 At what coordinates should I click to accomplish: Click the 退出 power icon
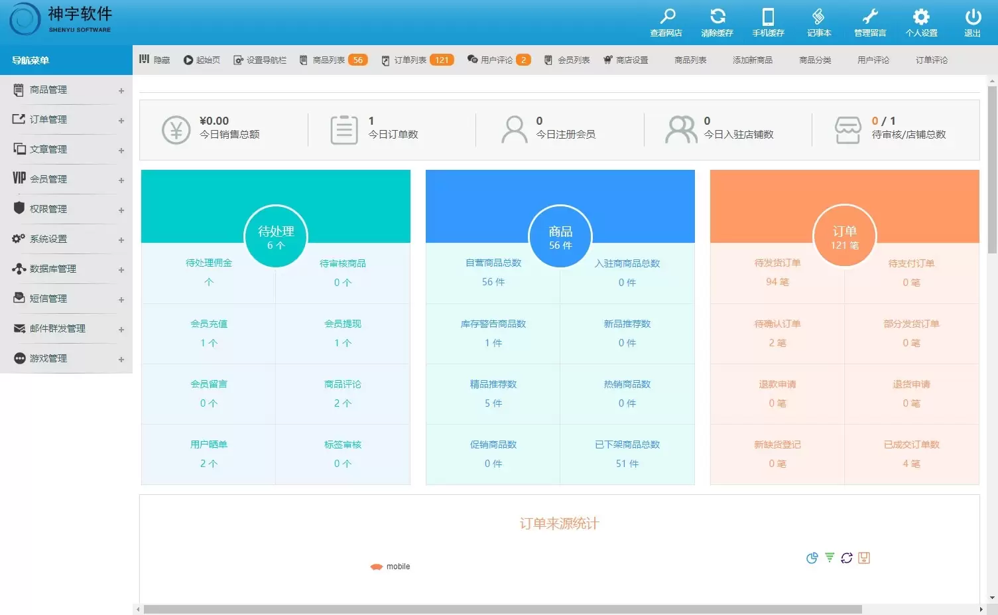pyautogui.click(x=972, y=17)
